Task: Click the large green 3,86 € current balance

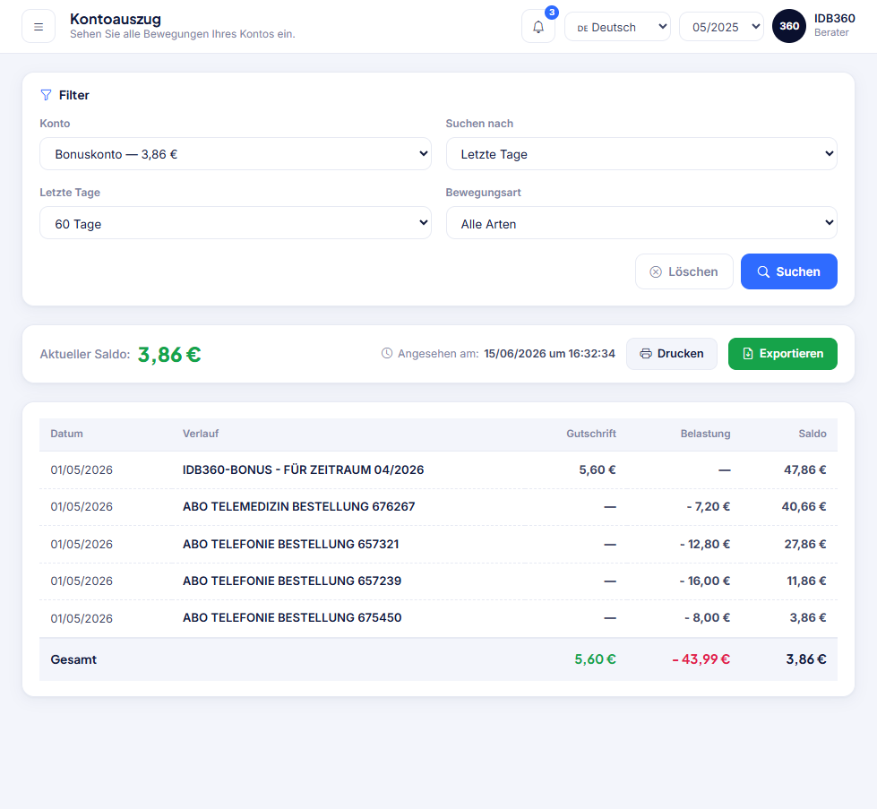Action: pos(169,354)
